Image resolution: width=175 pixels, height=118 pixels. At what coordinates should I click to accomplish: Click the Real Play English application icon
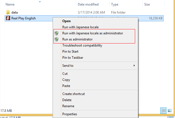pos(8,18)
